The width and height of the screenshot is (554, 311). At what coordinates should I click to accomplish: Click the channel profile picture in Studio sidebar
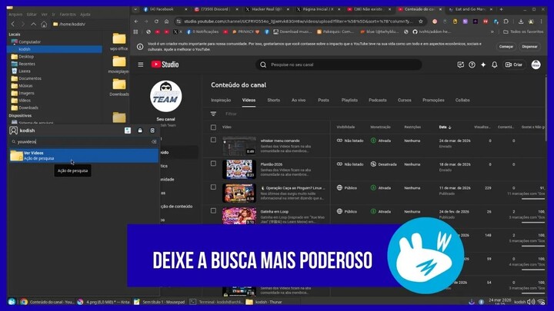165,96
